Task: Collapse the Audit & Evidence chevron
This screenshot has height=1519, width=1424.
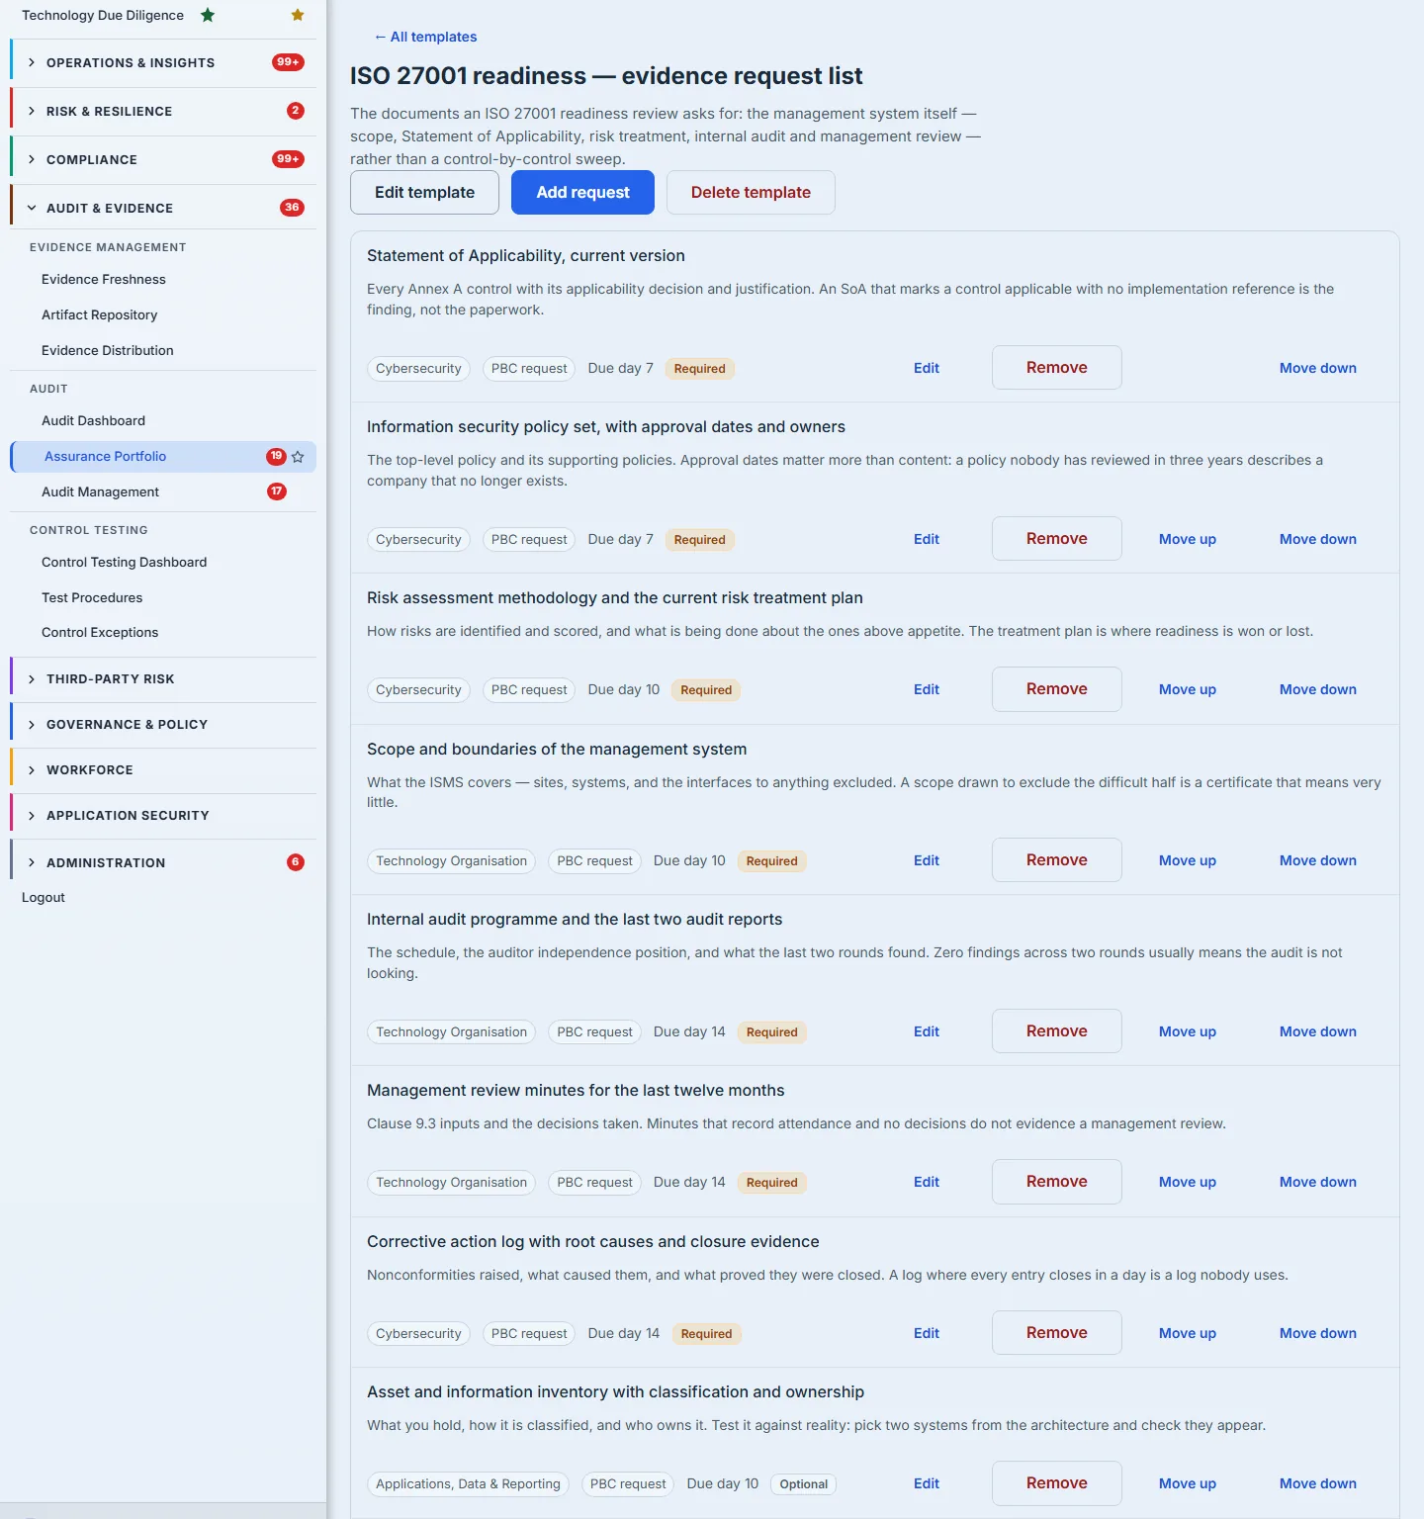Action: click(32, 208)
